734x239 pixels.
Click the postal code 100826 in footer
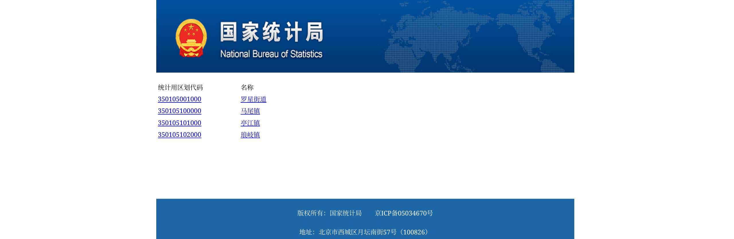415,232
